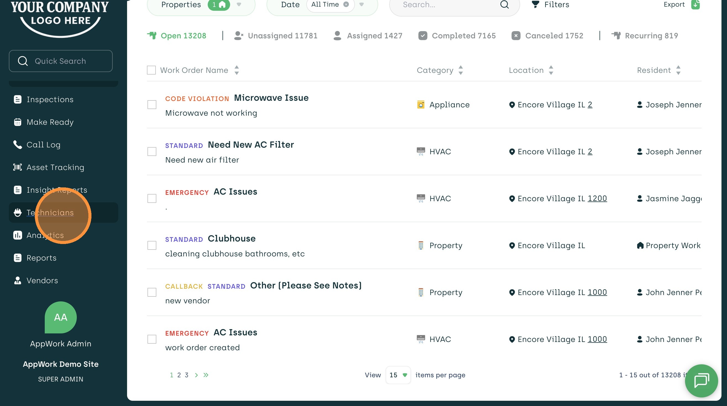Select all work orders header checkbox
The image size is (727, 406).
[x=151, y=70]
